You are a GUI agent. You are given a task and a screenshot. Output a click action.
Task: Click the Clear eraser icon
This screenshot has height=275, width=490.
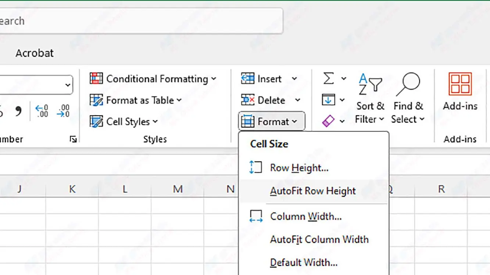click(x=328, y=121)
